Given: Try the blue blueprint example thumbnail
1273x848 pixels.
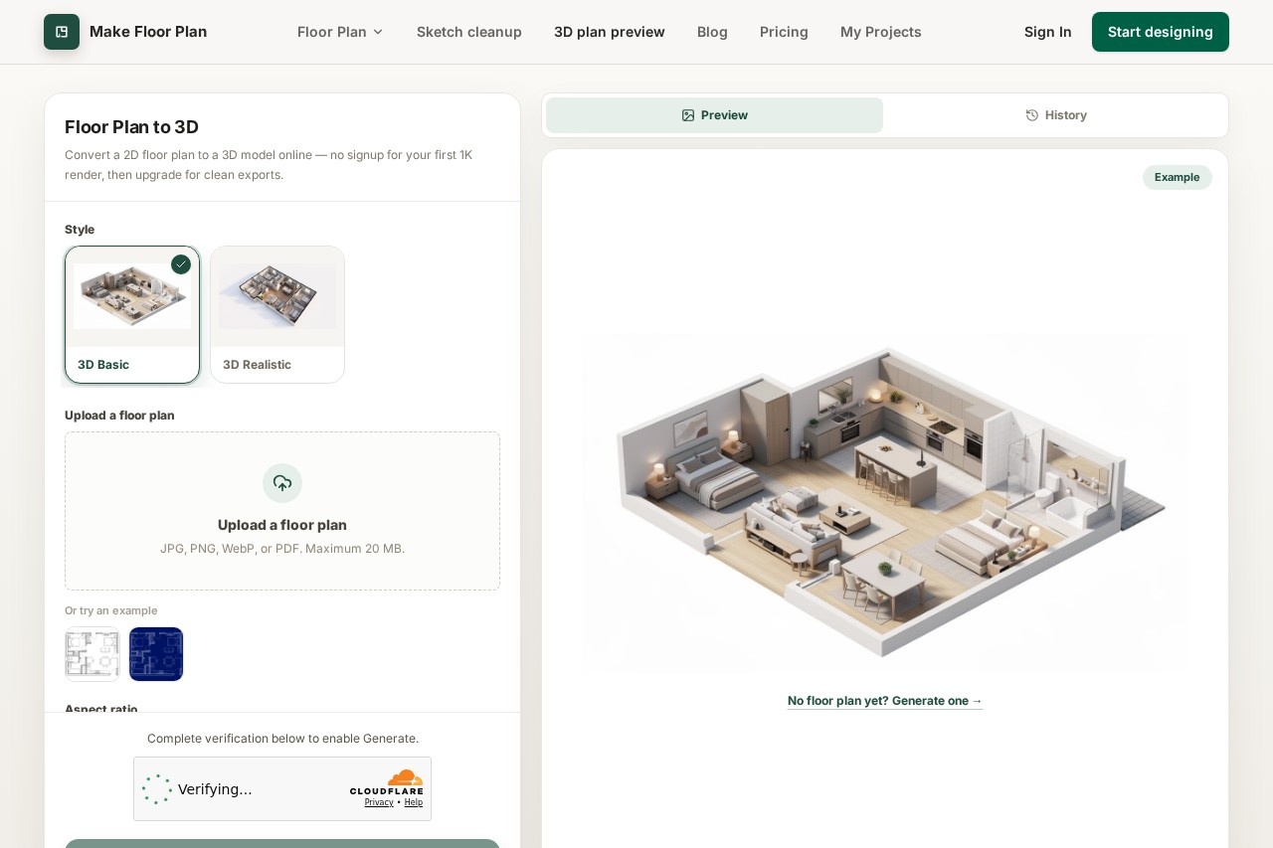Looking at the screenshot, I should [156, 654].
